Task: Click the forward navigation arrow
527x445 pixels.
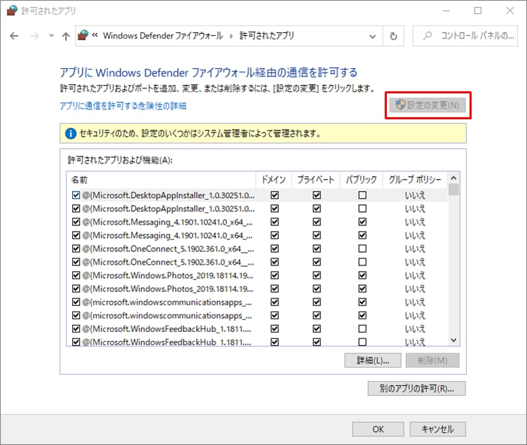Action: coord(35,36)
